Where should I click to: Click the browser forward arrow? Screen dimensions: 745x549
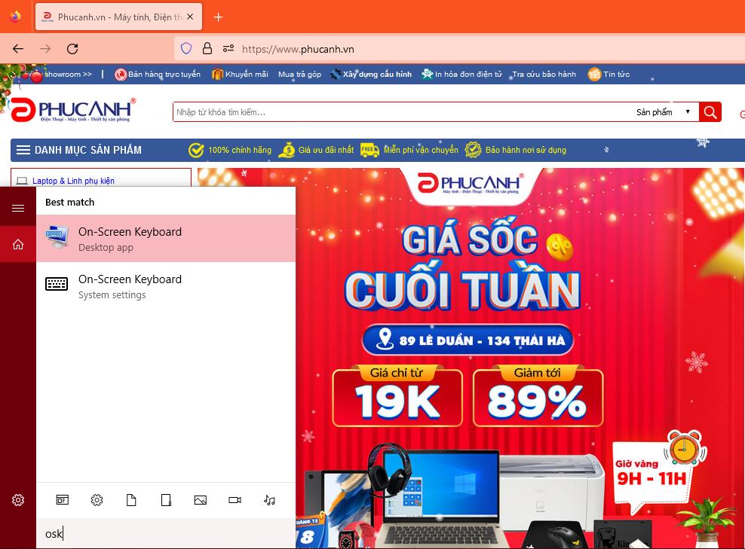(45, 48)
